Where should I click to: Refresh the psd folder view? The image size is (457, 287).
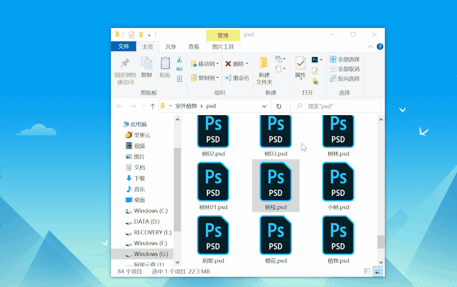pyautogui.click(x=279, y=106)
